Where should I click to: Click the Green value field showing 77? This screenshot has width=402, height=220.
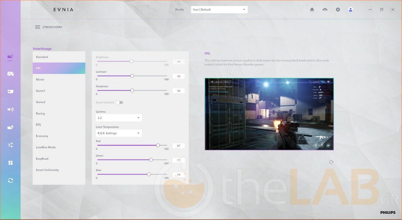(179, 160)
